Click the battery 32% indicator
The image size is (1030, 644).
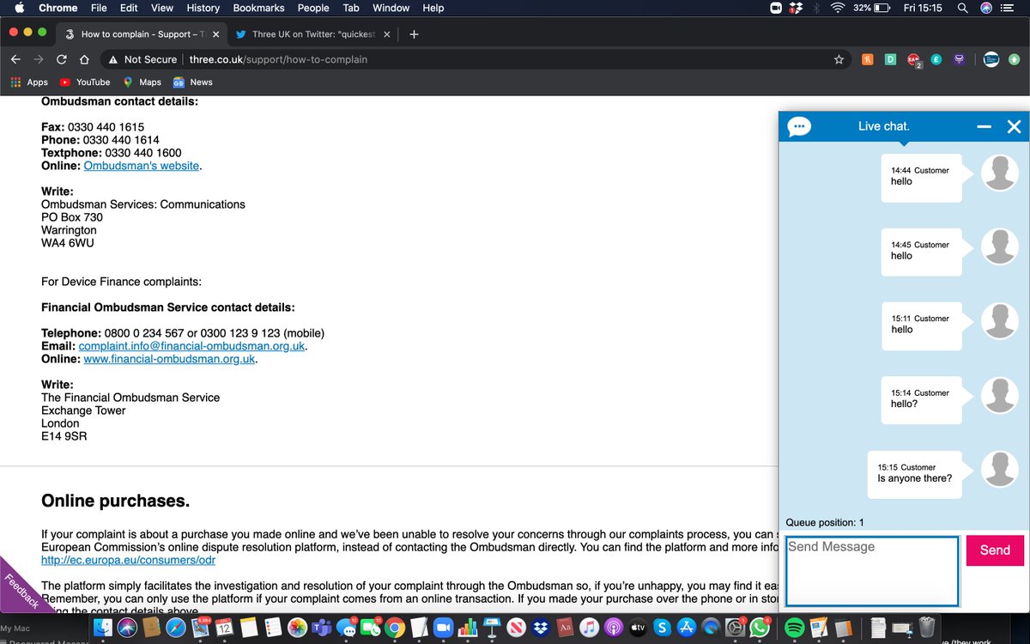(x=874, y=8)
